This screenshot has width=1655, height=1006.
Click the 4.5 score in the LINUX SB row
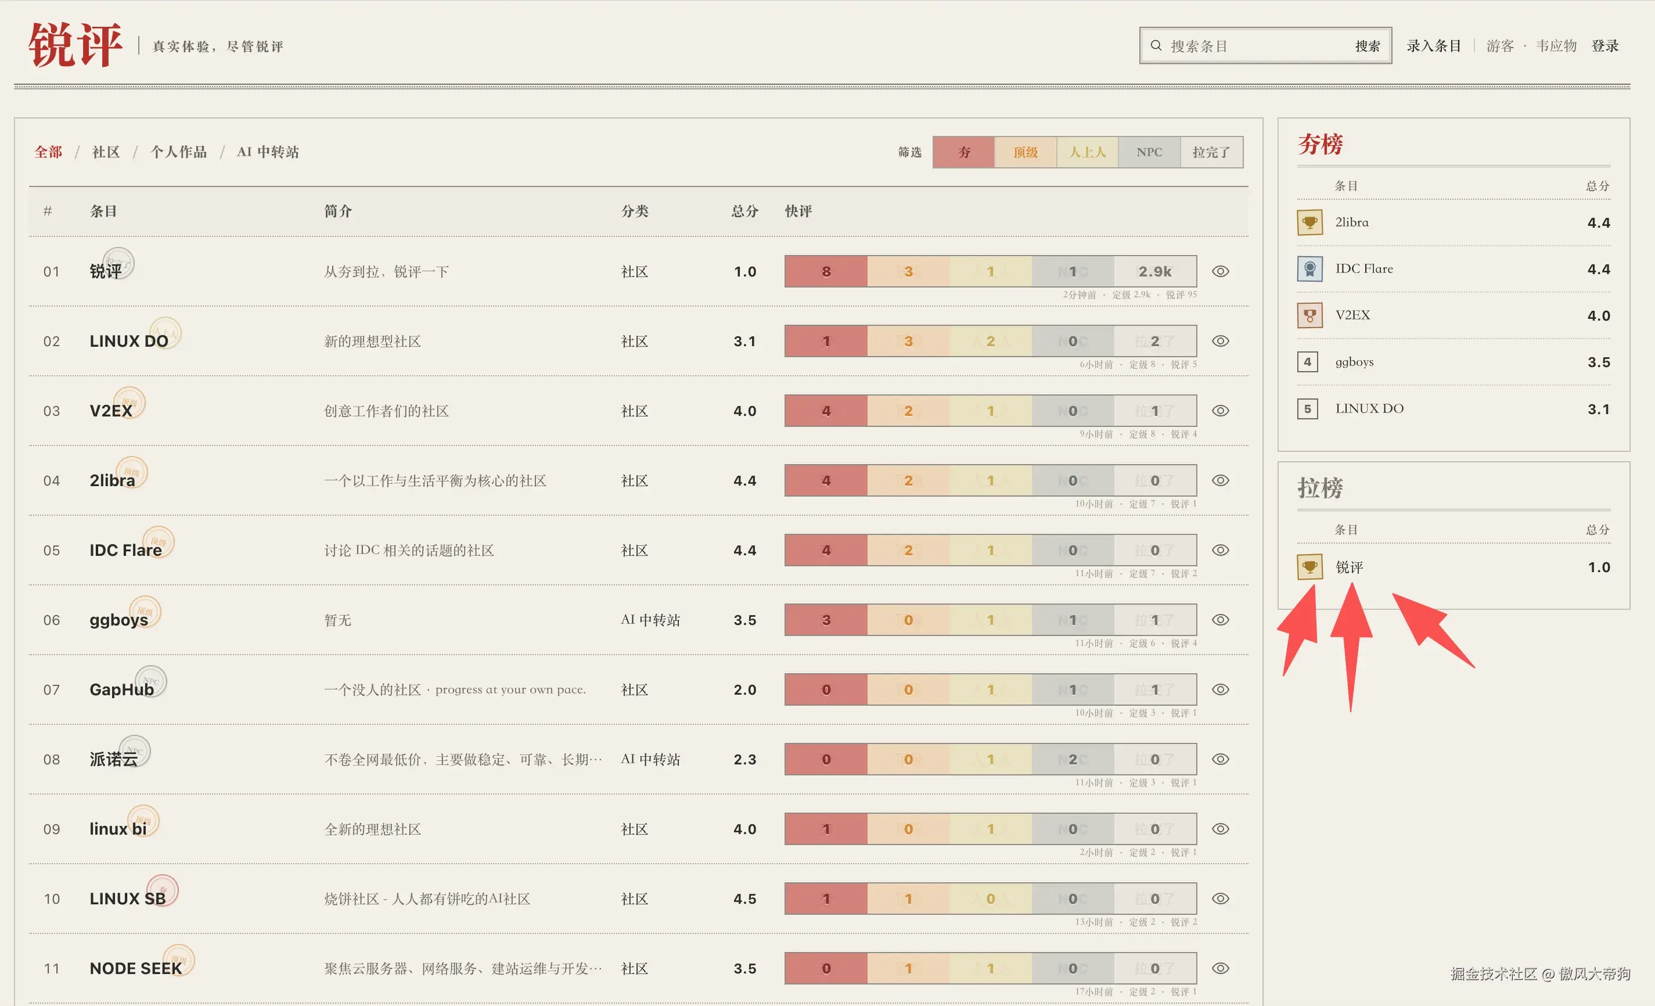pos(745,899)
